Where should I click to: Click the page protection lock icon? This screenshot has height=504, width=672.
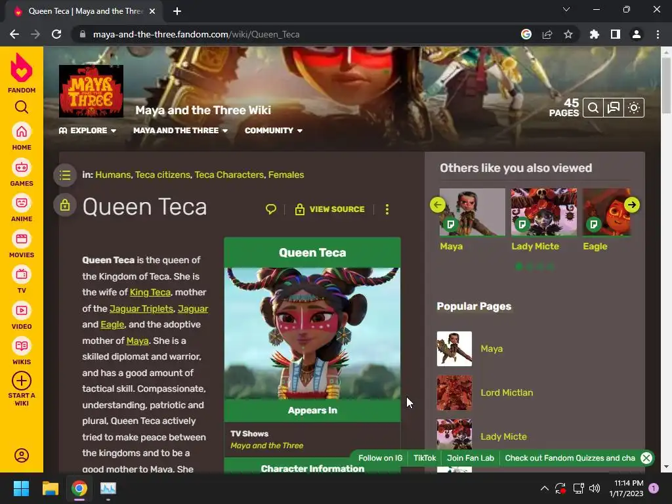65,205
